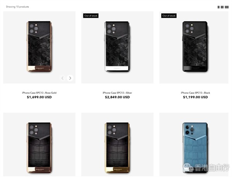Click the Showing 10 products text
This screenshot has width=232, height=177.
pos(17,7)
